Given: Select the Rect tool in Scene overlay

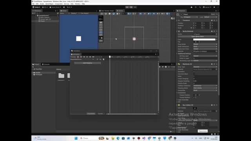Looking at the screenshot, I should (101, 32).
